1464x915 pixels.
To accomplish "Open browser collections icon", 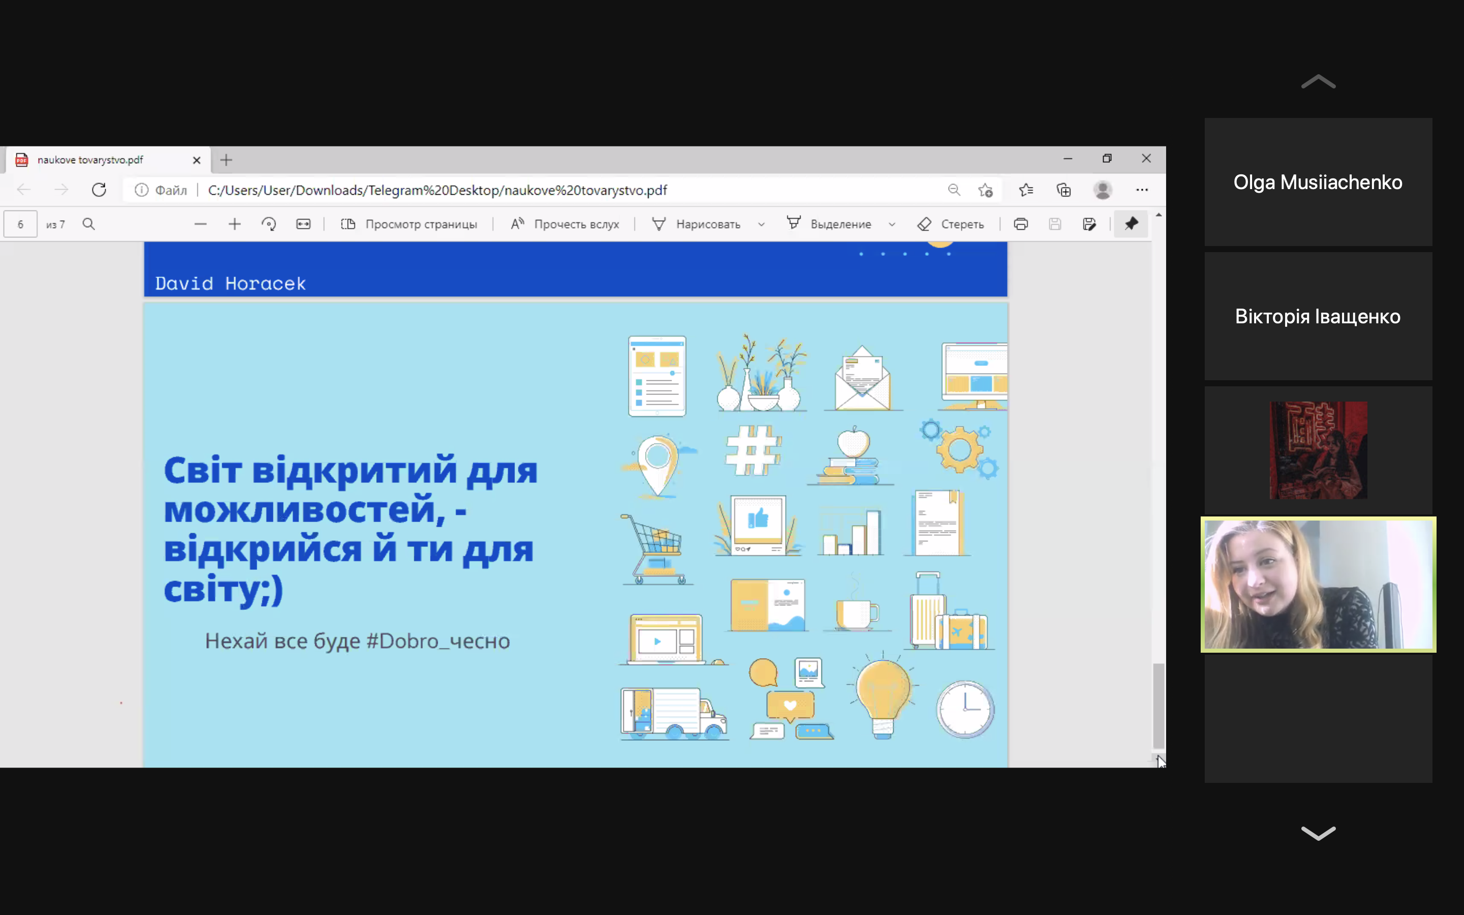I will (1063, 191).
